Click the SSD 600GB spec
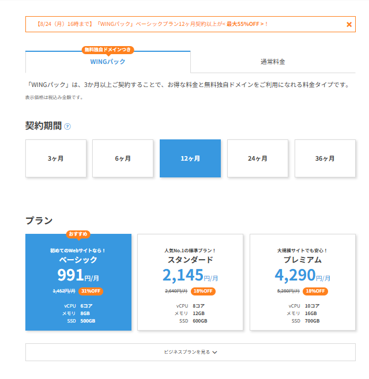The width and height of the screenshot is (369, 379). click(193, 321)
